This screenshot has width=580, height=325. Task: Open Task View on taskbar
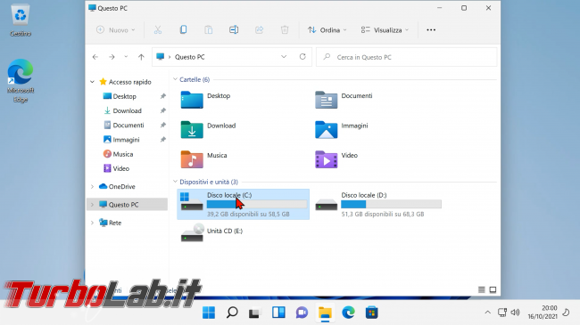(255, 313)
